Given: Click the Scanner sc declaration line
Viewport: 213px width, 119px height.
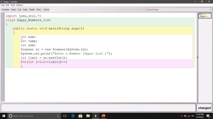Looking at the screenshot, I should pos(54,49).
